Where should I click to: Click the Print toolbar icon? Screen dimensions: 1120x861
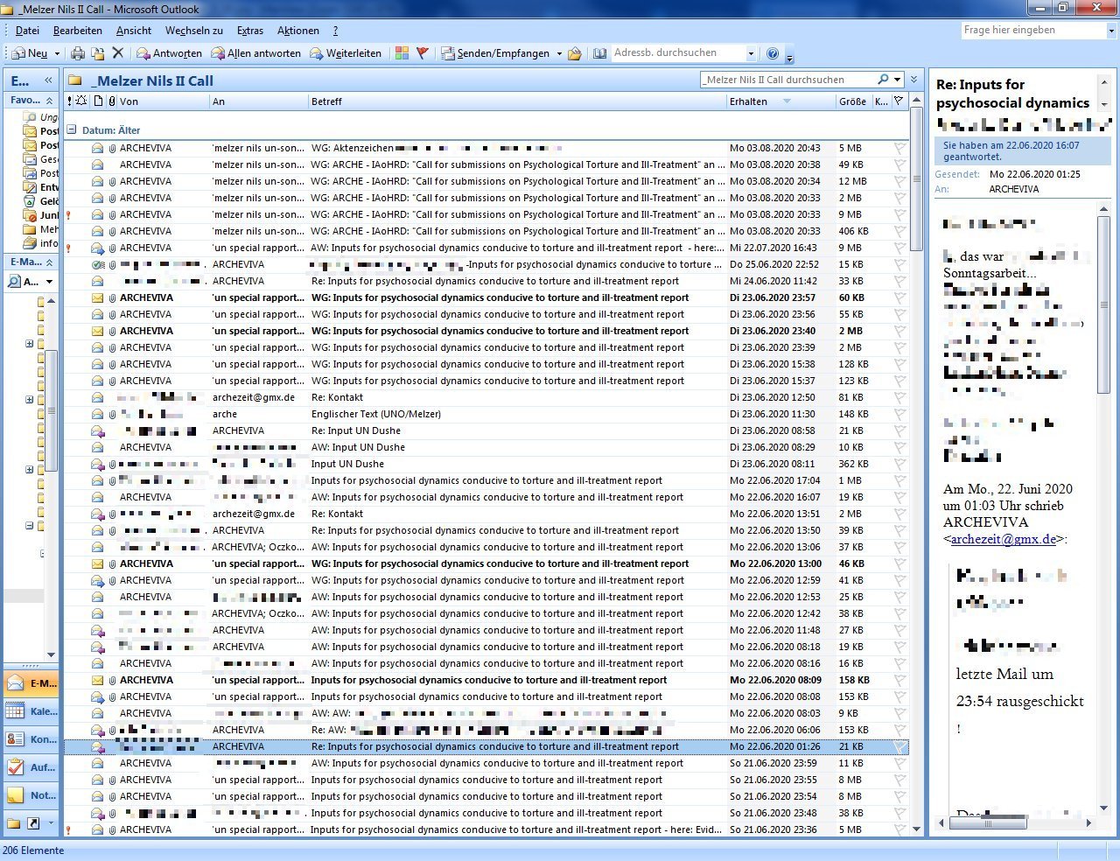(x=78, y=53)
